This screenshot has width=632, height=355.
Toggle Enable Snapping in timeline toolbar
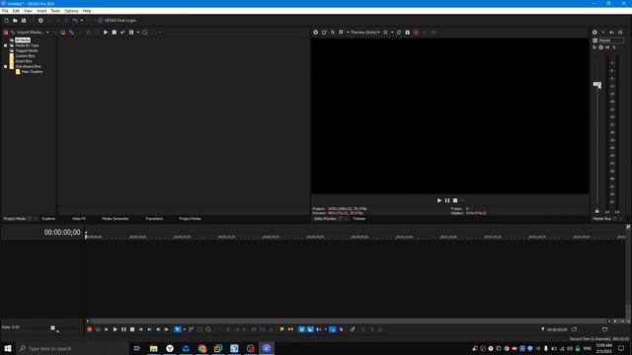coord(301,329)
